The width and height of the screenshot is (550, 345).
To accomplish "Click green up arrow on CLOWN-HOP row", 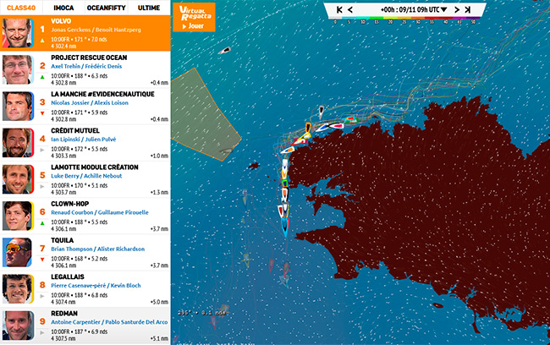I will click(x=42, y=223).
